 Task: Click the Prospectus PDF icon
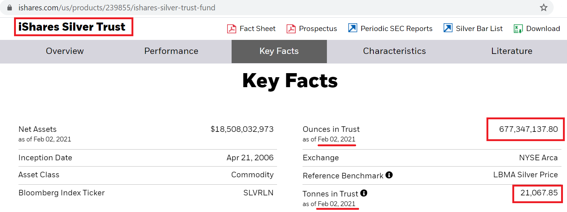[x=291, y=28]
